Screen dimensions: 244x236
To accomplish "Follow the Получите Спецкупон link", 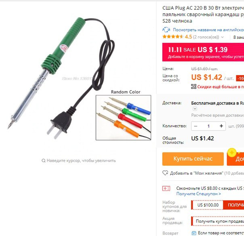I will pyautogui.click(x=199, y=194).
